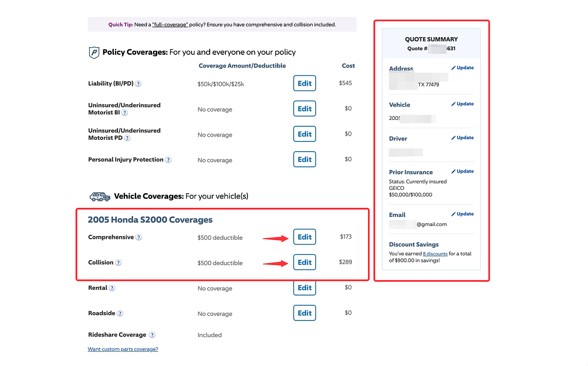Viewport: 588px width, 366px height.
Task: Click 'Status: Currently insured' text
Action: pos(418,182)
